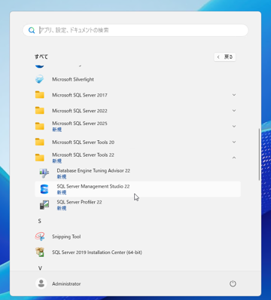Click the search magnifier icon
271x300 pixels.
[x=32, y=30]
